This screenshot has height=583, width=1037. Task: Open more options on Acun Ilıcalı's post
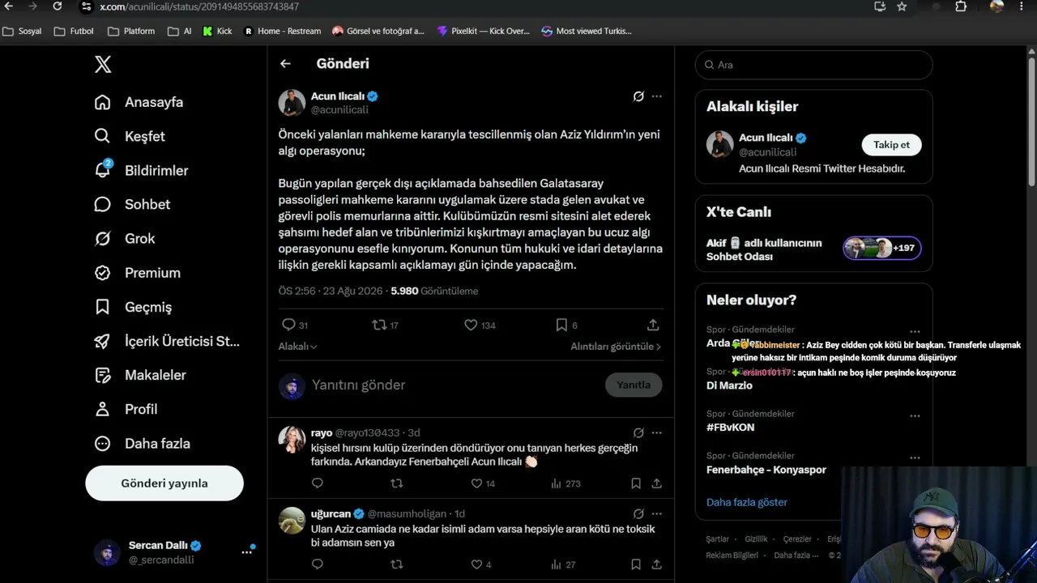coord(657,96)
